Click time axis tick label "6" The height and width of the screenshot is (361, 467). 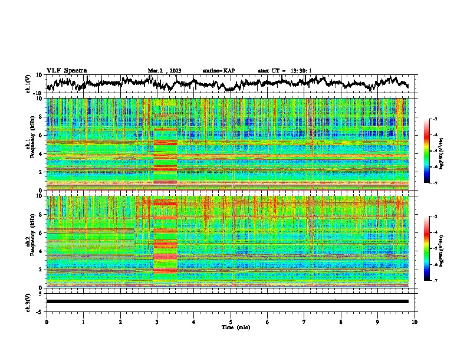pos(268,322)
